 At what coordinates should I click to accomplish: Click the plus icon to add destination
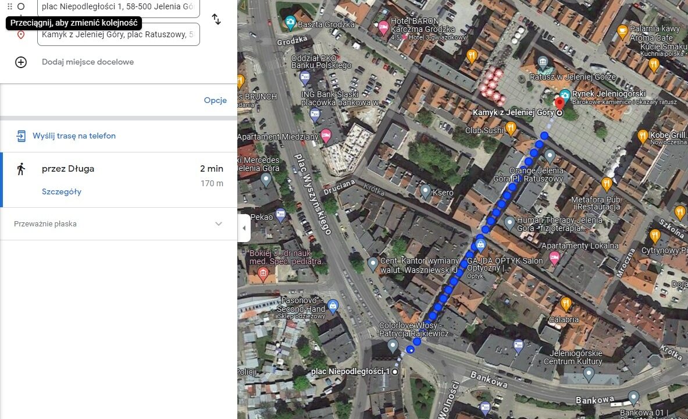click(x=21, y=62)
